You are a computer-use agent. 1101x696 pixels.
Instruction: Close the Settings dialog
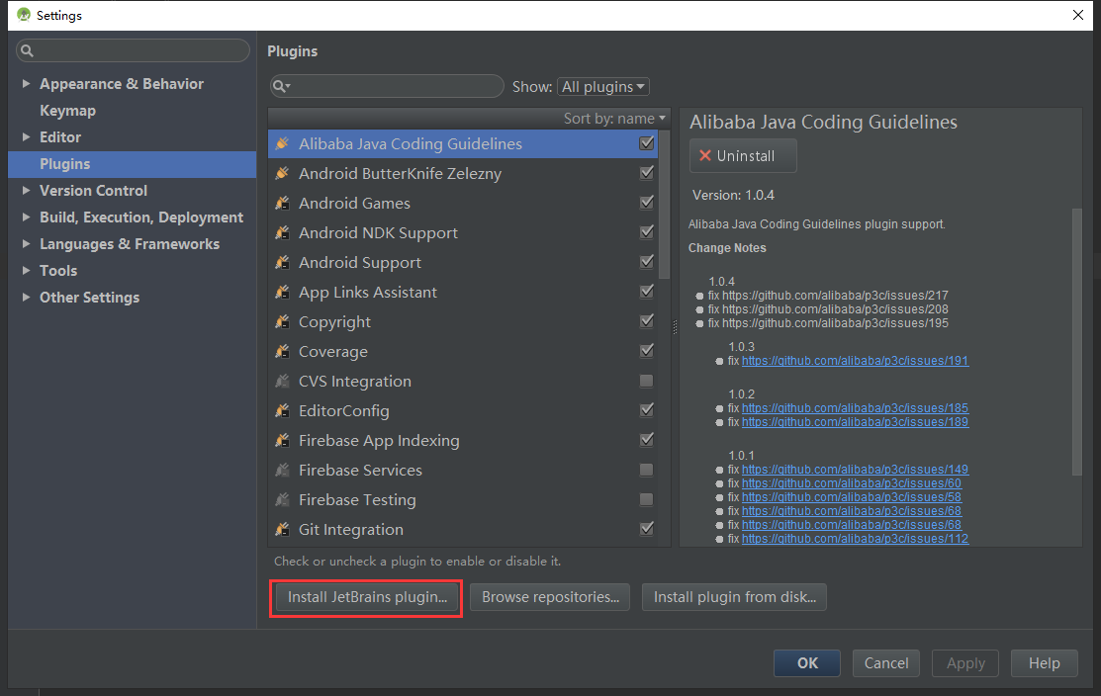(x=1078, y=15)
